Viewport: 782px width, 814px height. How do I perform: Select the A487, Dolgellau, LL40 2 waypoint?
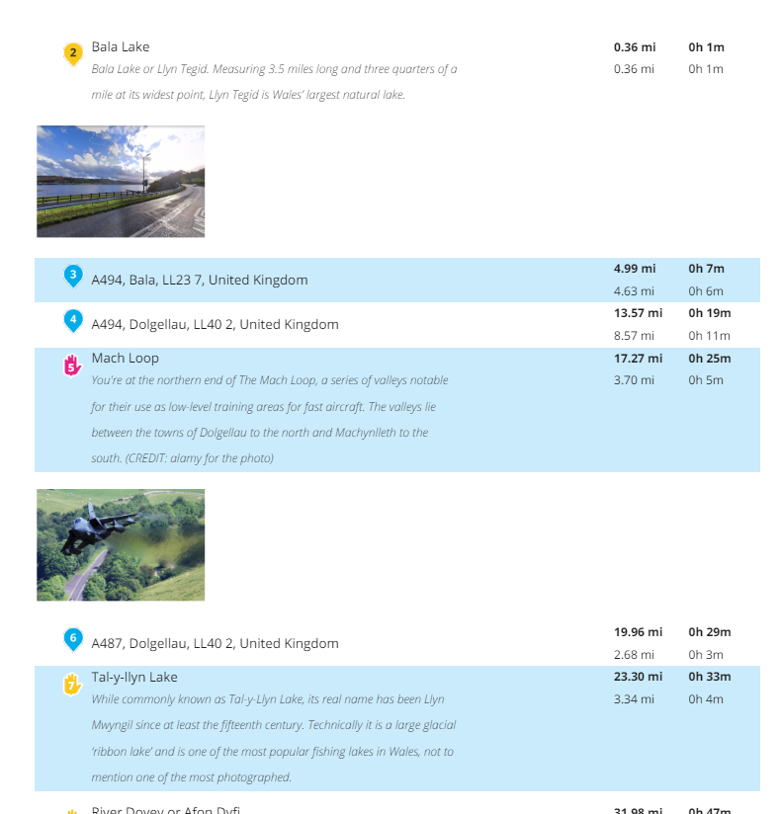pos(216,644)
